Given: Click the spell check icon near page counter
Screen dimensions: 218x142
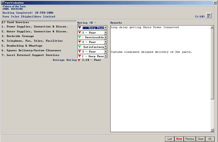Looking at the screenshot, I should coord(209,16).
